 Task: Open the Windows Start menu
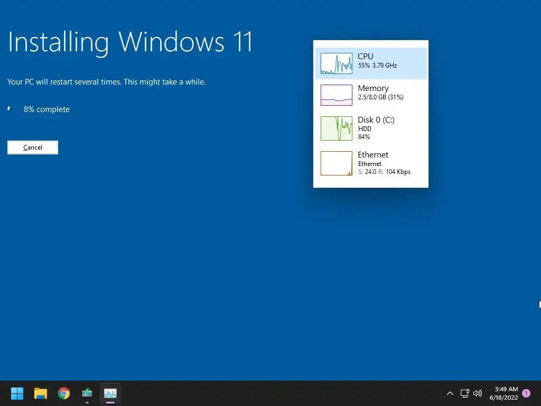point(17,393)
